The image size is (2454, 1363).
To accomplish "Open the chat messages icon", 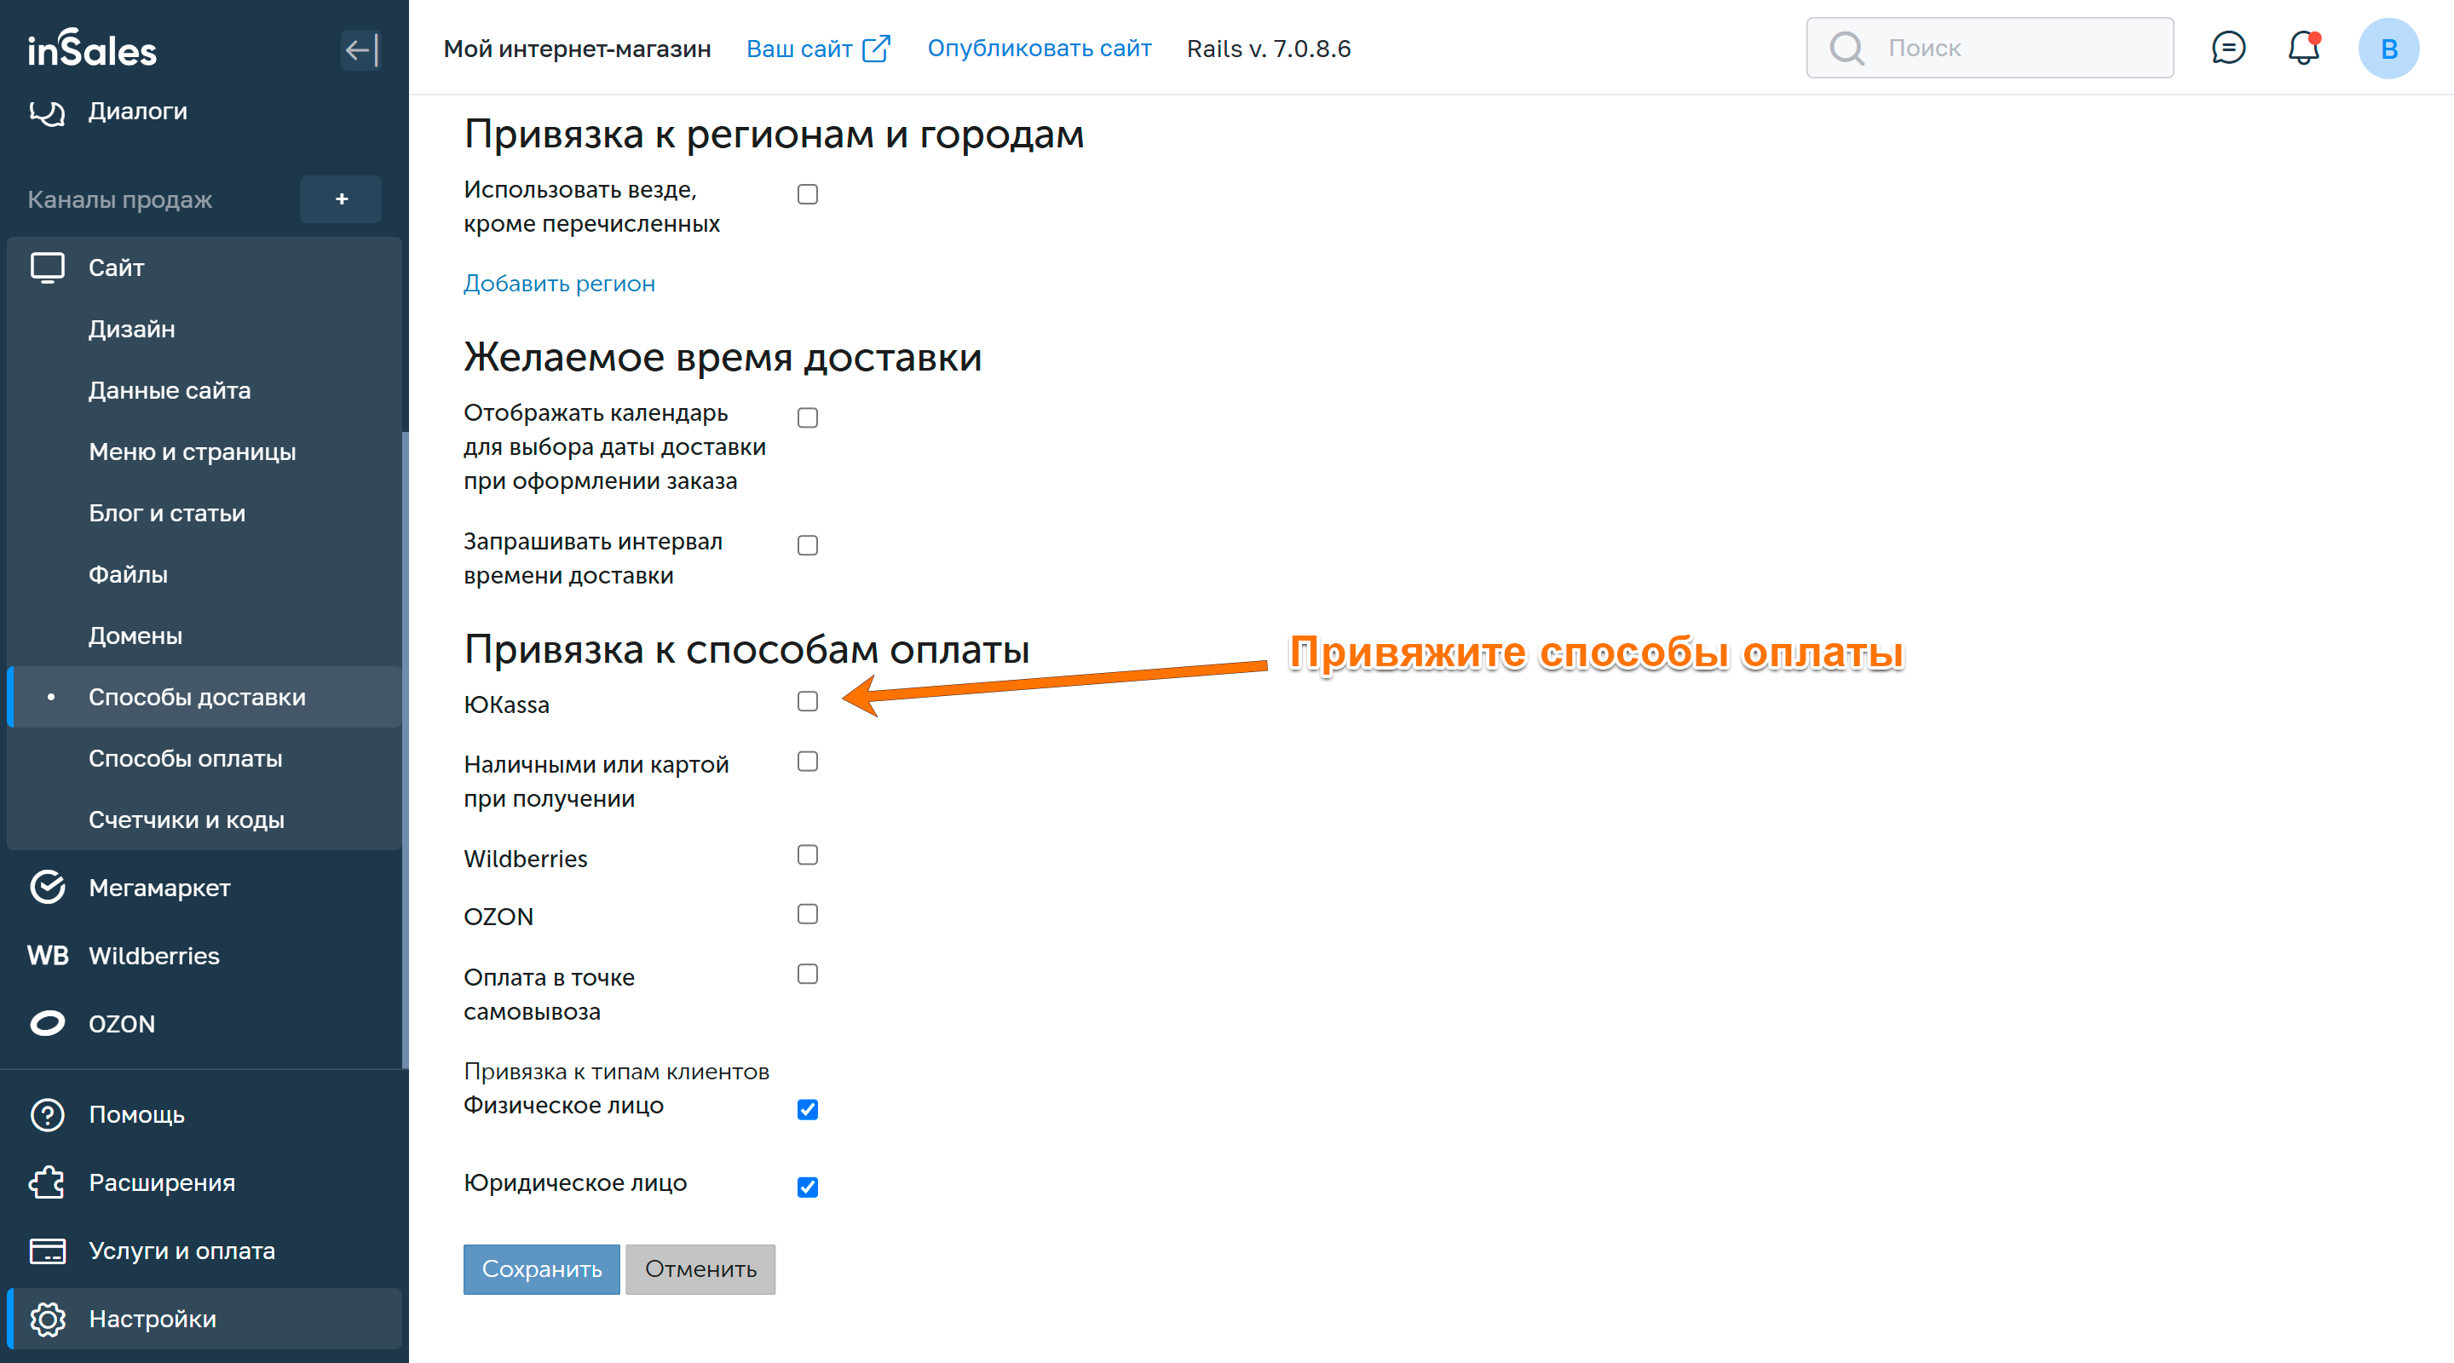I will click(x=2227, y=48).
